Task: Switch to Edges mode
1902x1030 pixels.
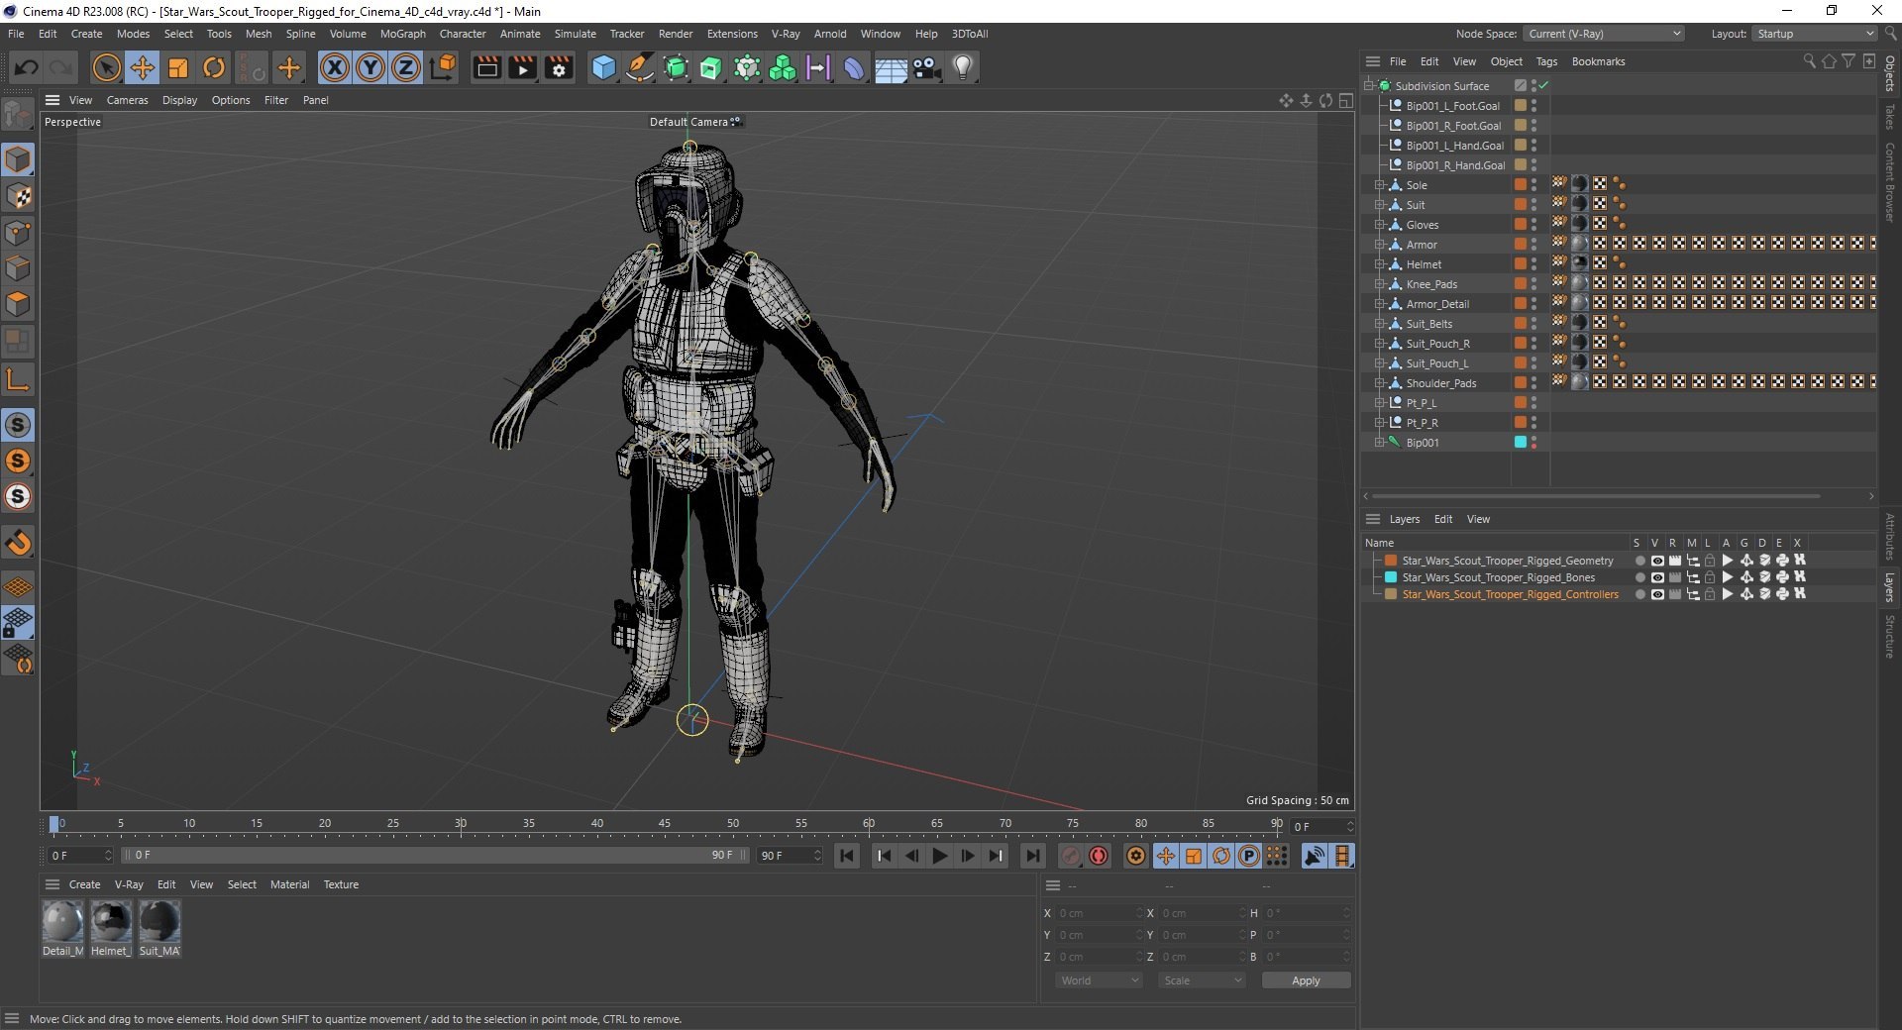Action: [x=18, y=268]
